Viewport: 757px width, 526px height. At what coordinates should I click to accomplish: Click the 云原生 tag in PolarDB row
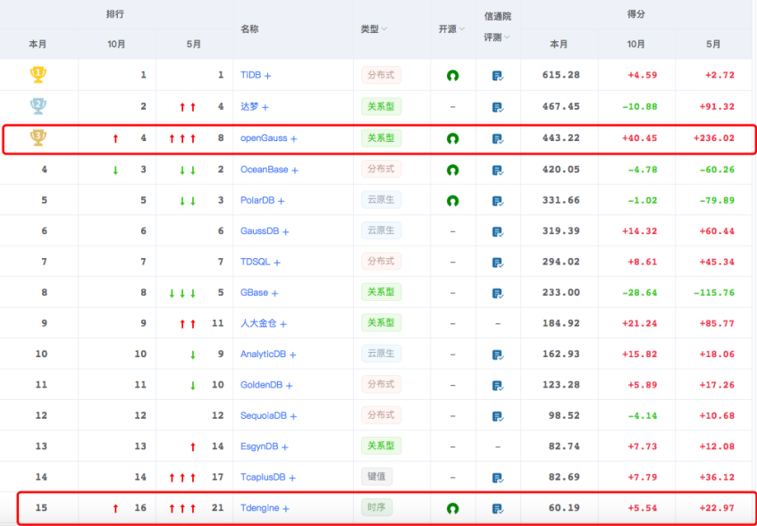point(381,200)
